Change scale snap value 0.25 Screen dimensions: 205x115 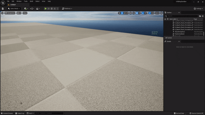tap(152, 13)
